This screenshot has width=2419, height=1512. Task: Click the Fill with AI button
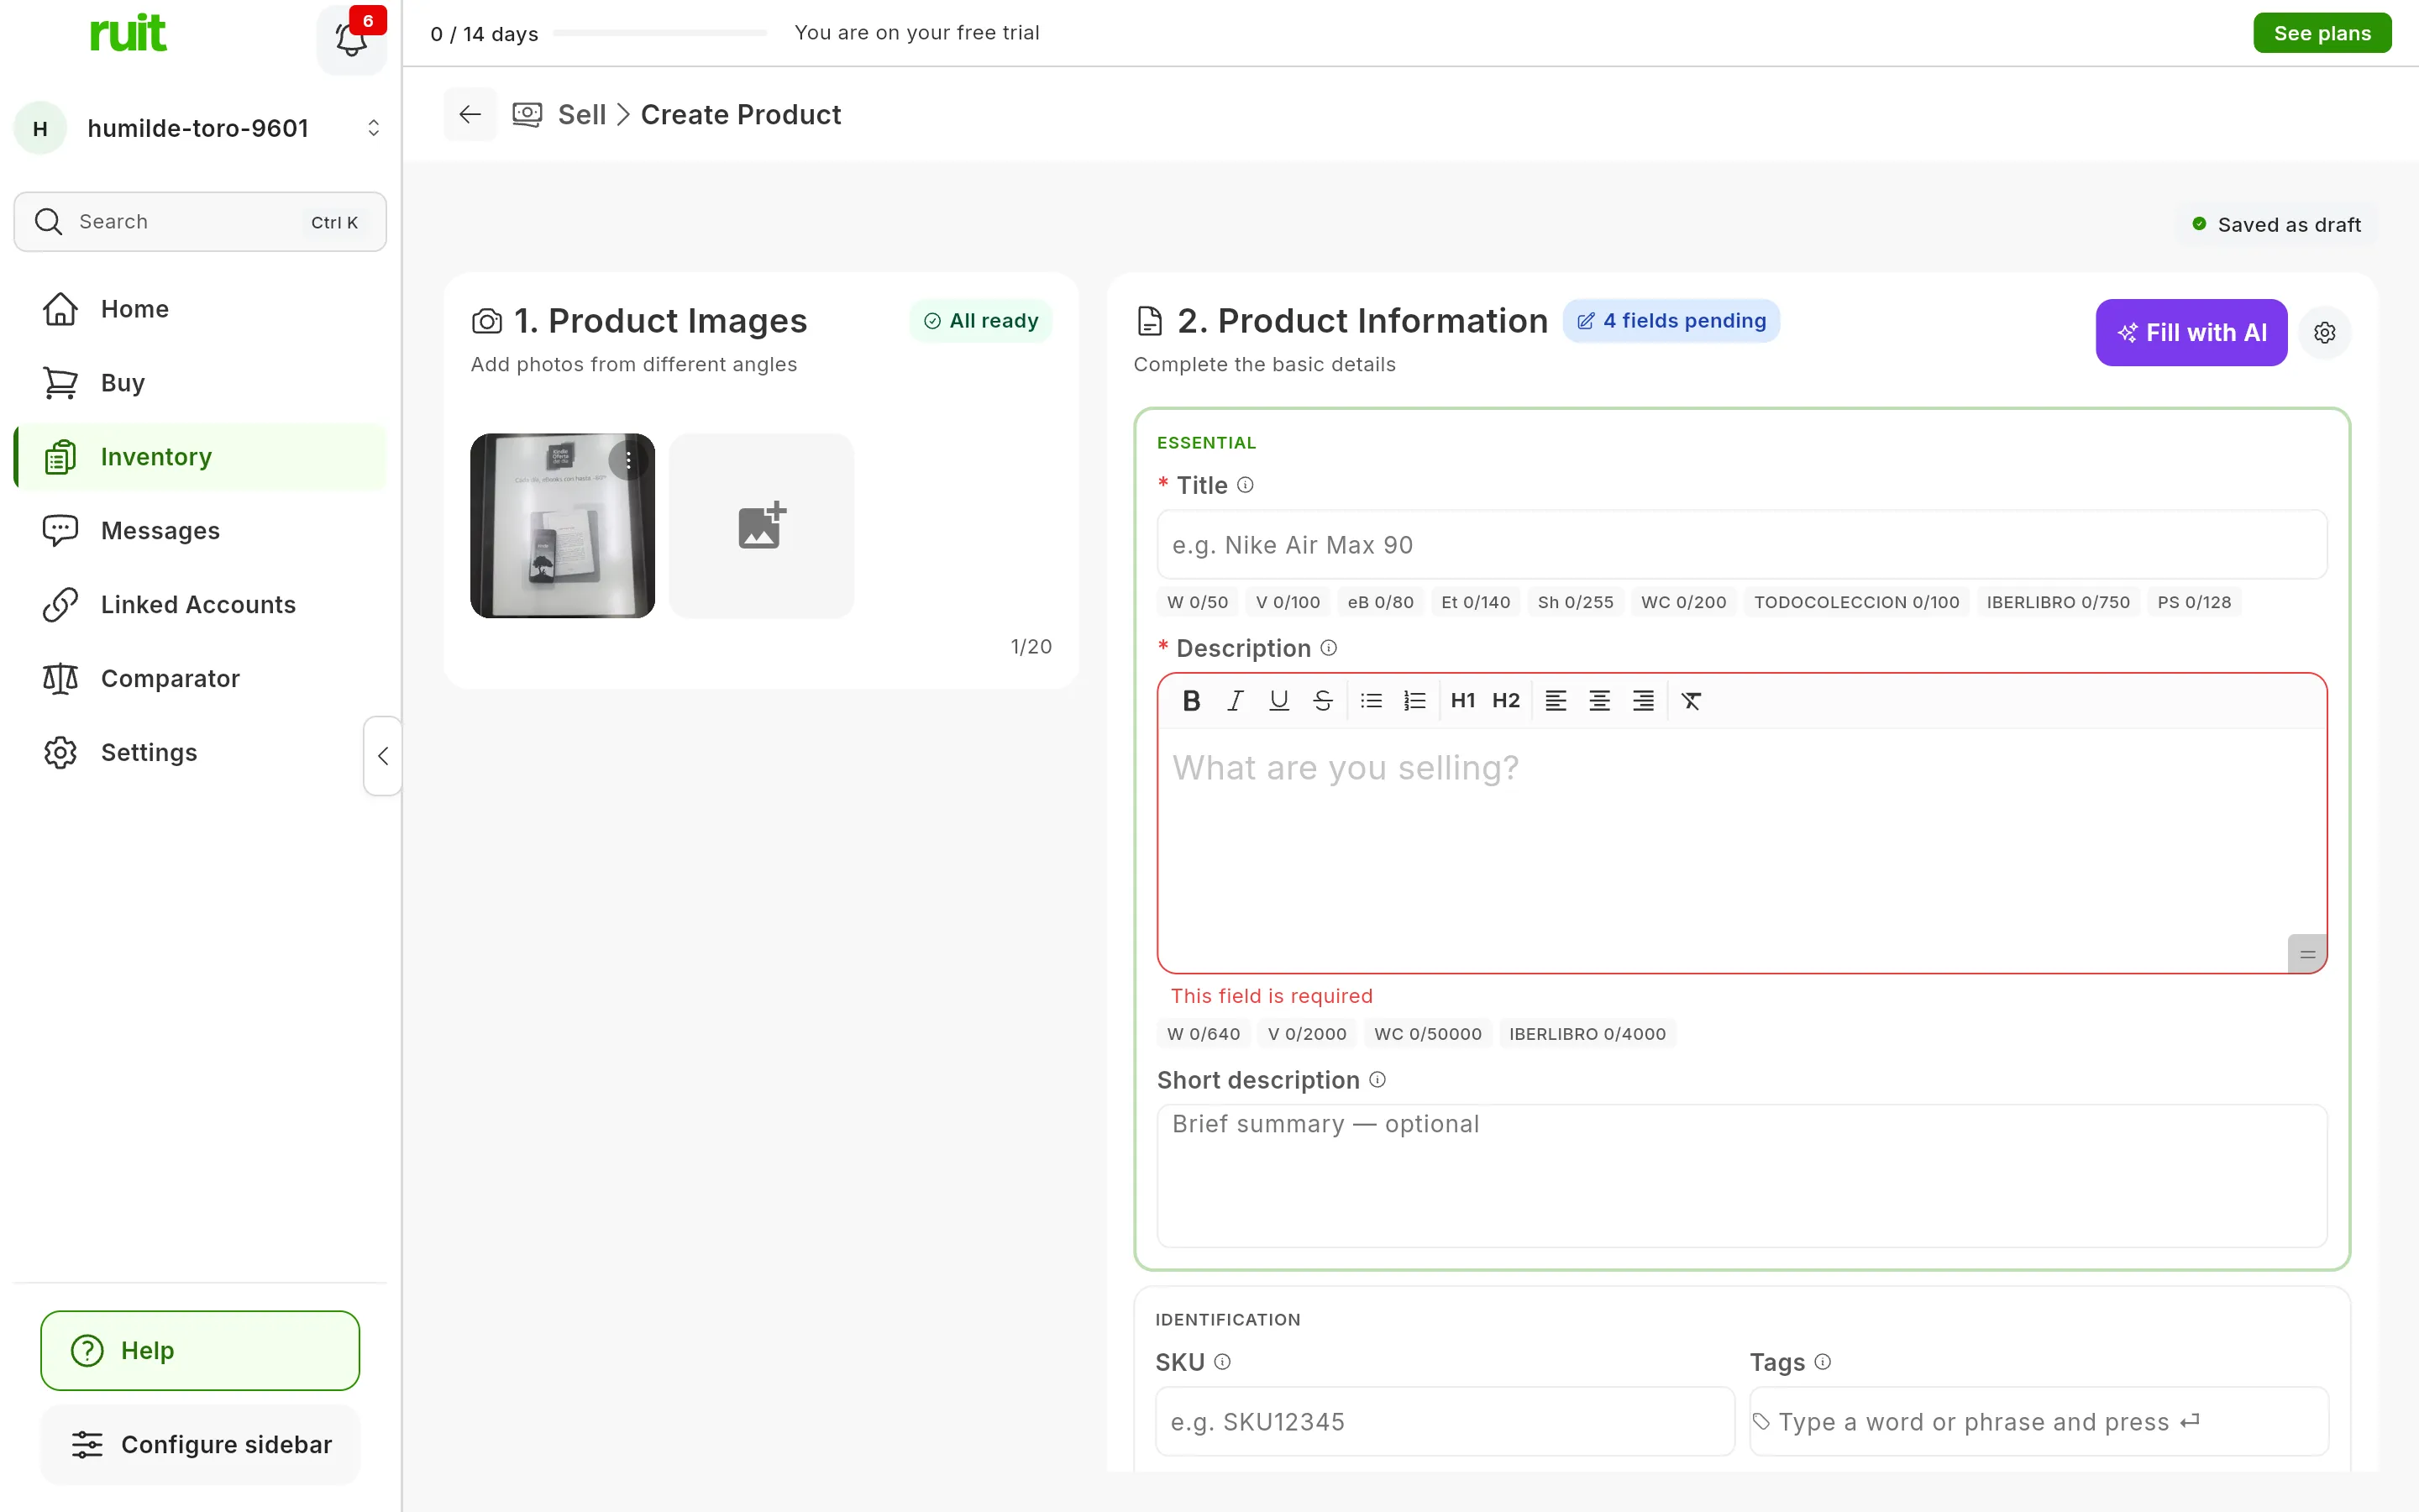(2191, 332)
